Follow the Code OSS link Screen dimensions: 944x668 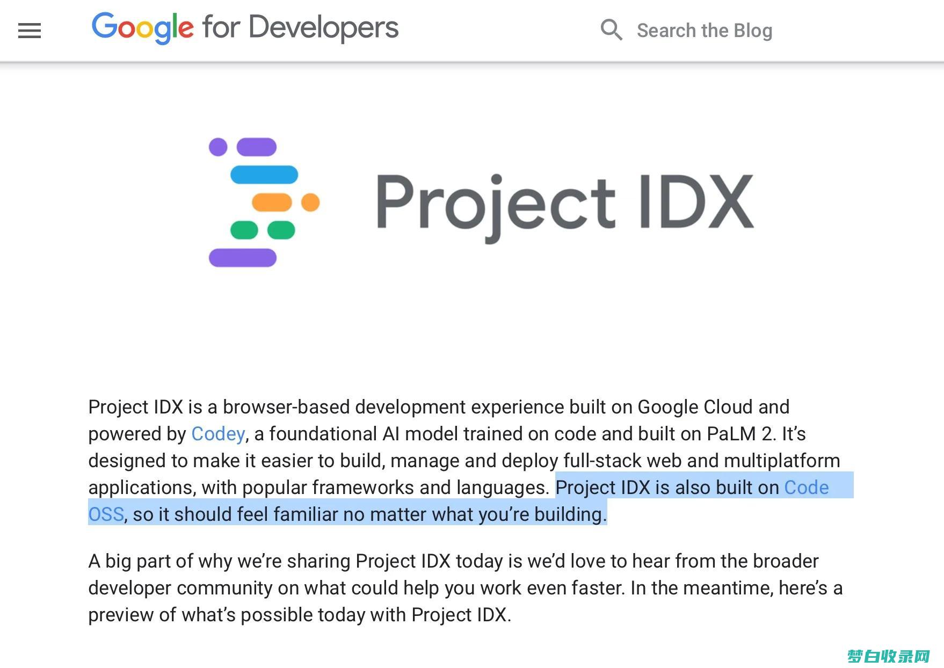point(807,488)
